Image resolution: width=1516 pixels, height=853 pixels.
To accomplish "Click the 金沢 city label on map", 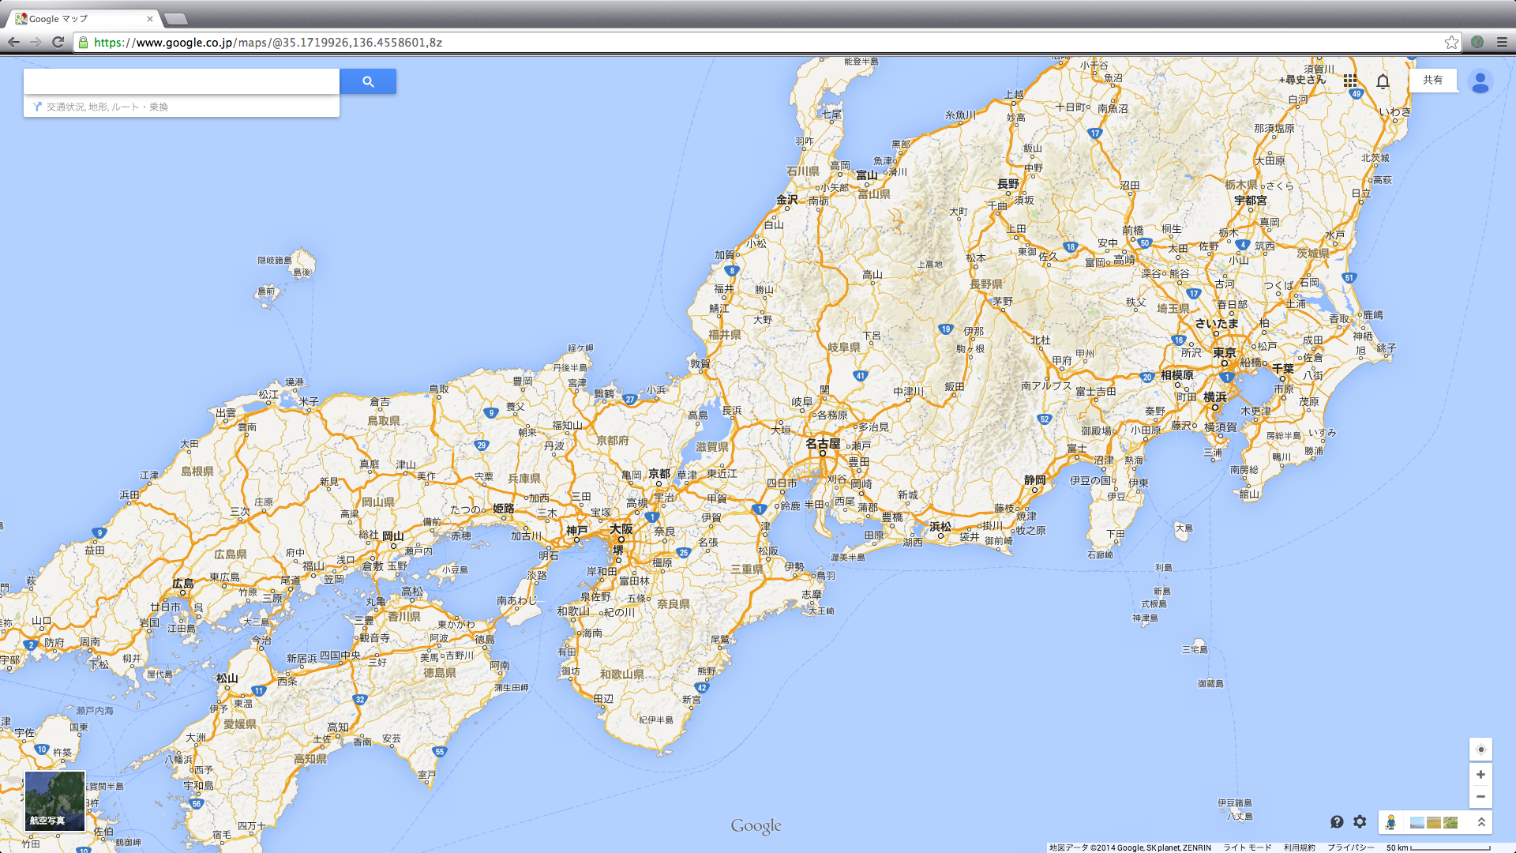I will pyautogui.click(x=787, y=199).
